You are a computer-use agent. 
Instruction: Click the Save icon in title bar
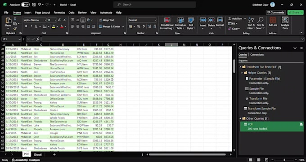(34, 4)
